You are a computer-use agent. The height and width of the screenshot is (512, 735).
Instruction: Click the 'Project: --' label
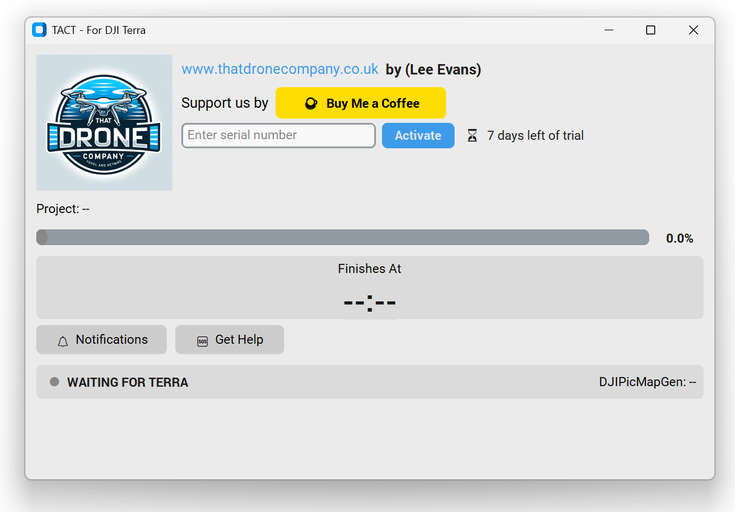(63, 209)
